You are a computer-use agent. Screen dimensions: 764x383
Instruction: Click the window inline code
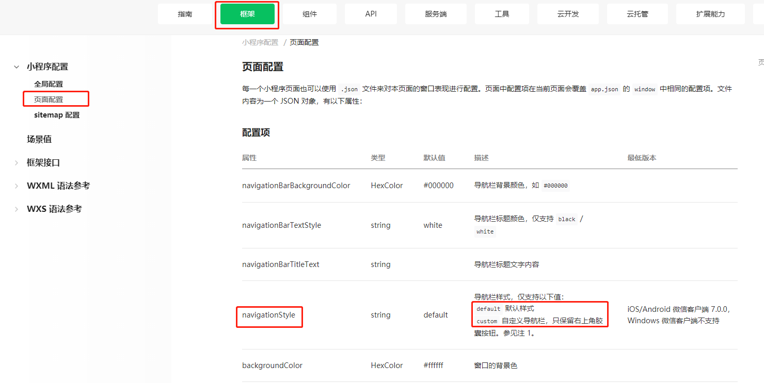(645, 89)
